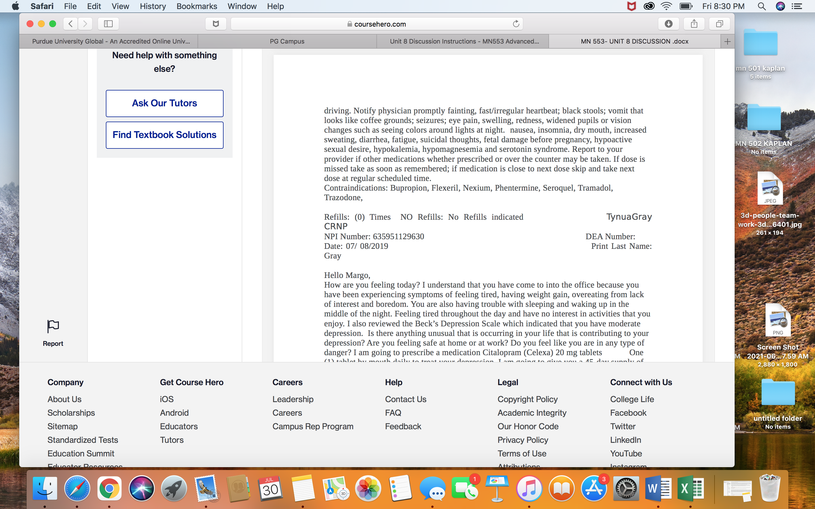Open FaceTime from the Dock
The height and width of the screenshot is (509, 815).
point(465,488)
